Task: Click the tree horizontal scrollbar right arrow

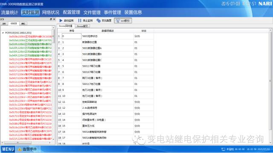Action: (x=50, y=143)
